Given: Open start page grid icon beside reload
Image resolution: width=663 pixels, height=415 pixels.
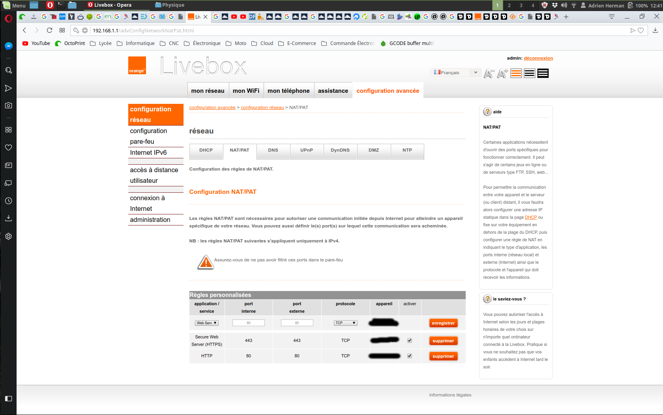Looking at the screenshot, I should coord(62,30).
